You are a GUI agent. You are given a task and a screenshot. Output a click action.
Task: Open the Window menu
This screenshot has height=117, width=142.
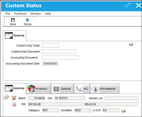[36, 14]
